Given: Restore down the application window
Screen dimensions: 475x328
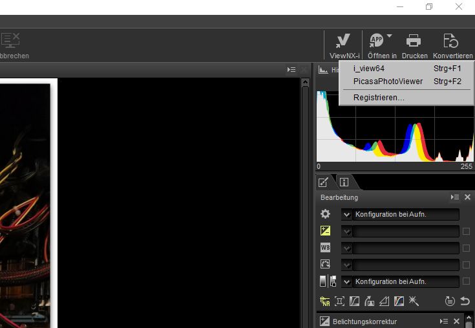Looking at the screenshot, I should click(x=429, y=6).
